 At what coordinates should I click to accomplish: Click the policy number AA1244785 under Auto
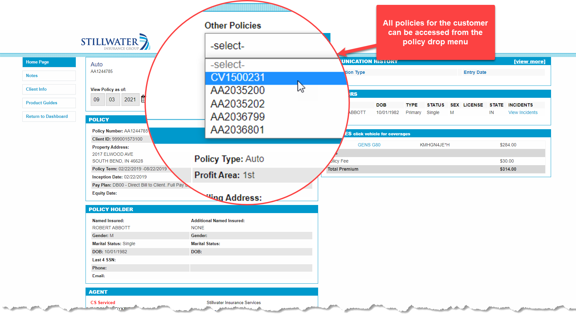[102, 71]
